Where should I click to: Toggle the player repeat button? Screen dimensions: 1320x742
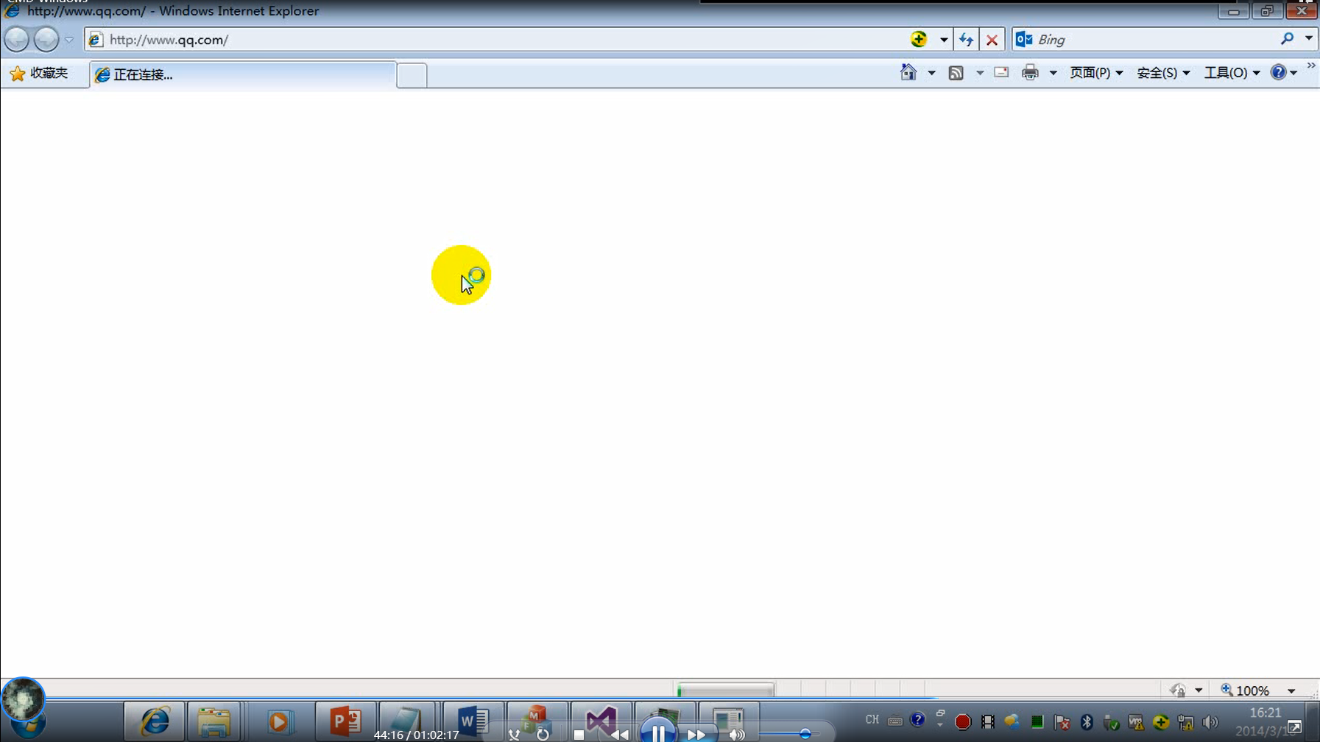point(543,734)
